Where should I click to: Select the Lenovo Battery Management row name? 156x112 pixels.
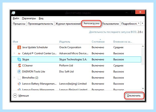tap(39, 84)
